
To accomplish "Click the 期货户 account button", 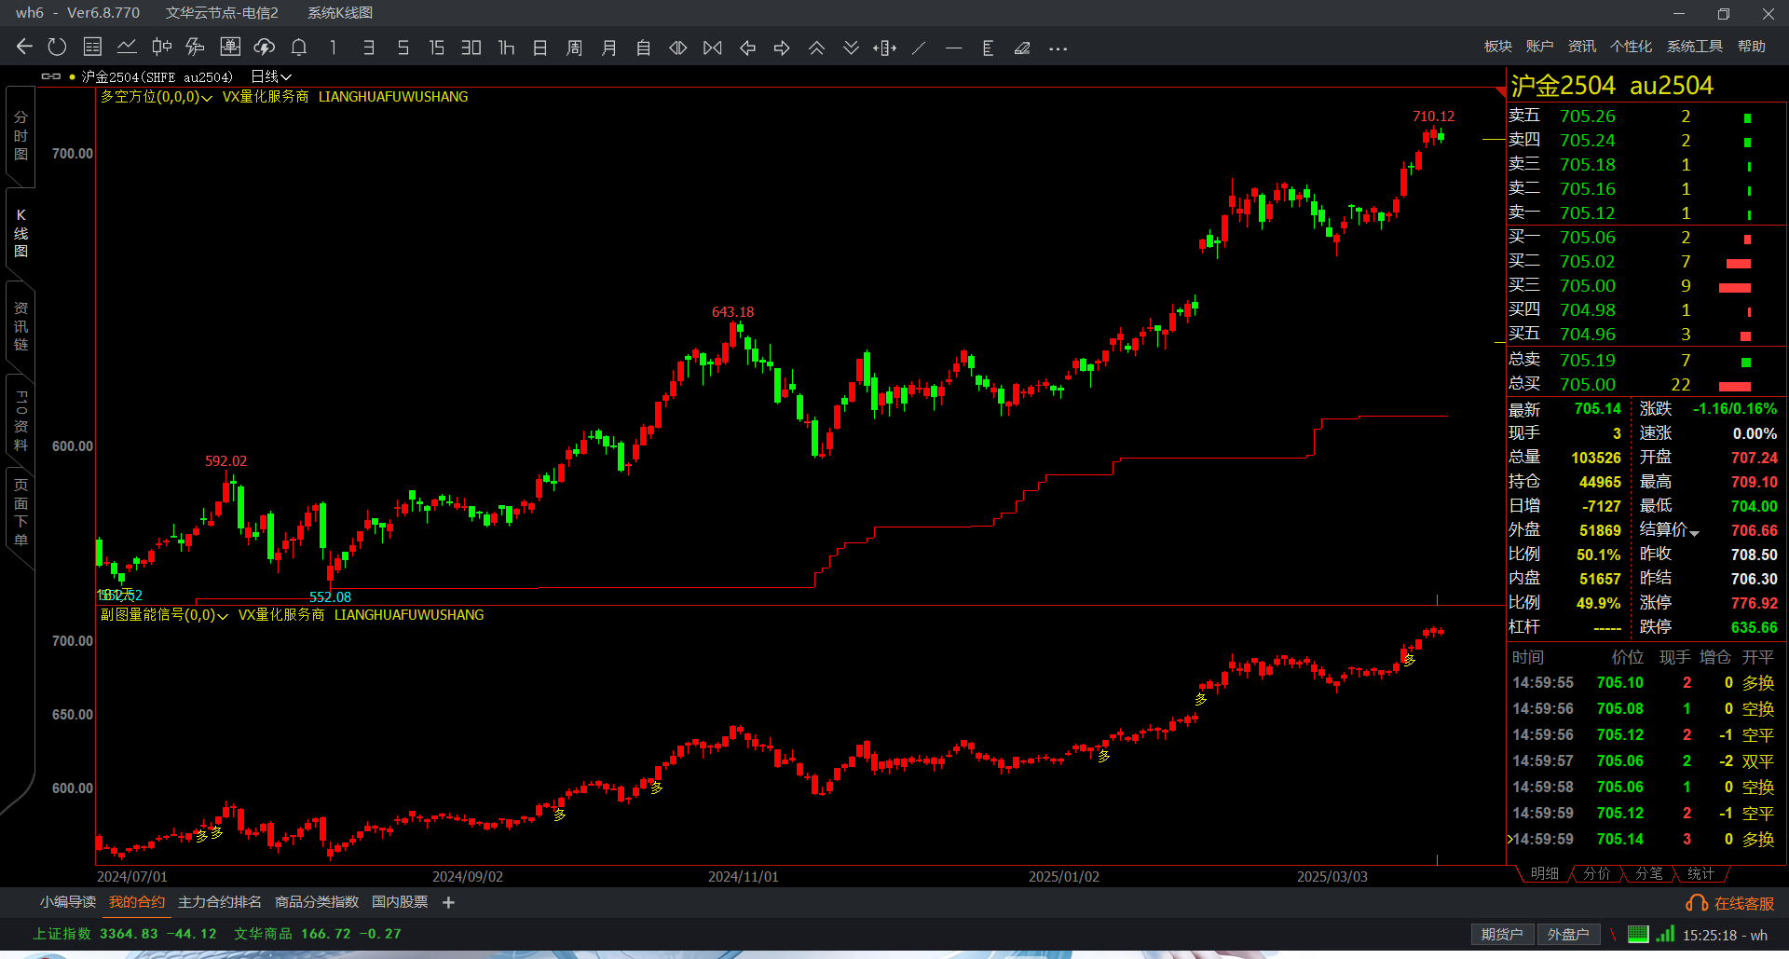I will tap(1501, 935).
